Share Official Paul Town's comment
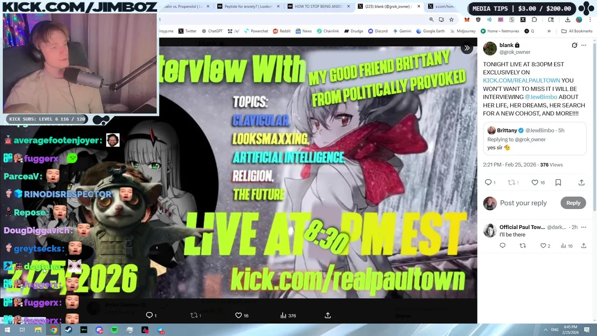 point(583,246)
